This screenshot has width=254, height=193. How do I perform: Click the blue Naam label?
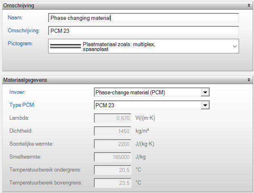point(15,18)
